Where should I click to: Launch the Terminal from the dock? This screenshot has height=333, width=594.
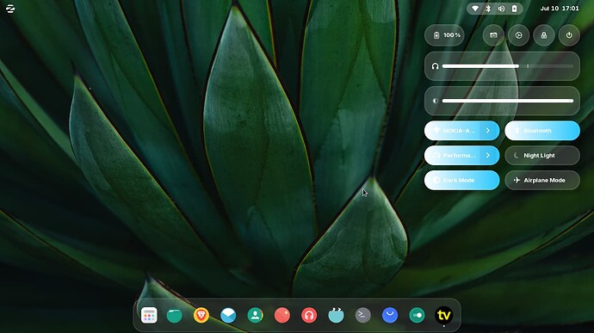362,315
